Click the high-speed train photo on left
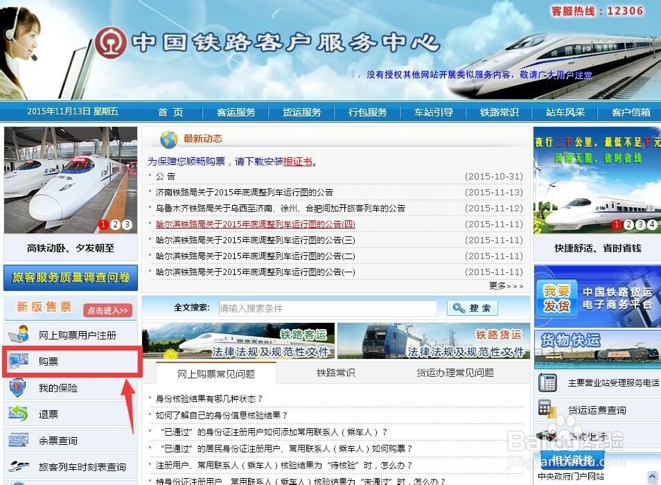The width and height of the screenshot is (661, 485). [71, 180]
